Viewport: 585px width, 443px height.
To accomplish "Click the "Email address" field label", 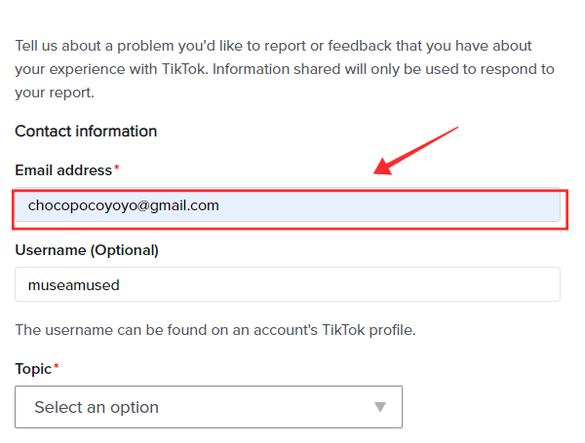I will coord(63,170).
